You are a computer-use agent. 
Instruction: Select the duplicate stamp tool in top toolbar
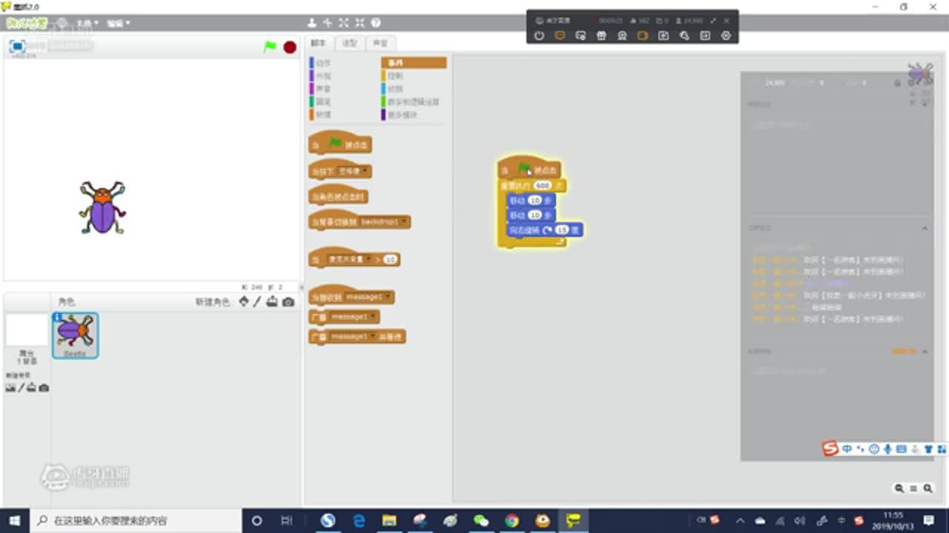[312, 23]
